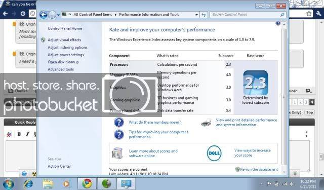
Task: Open Action Center link
Action: click(x=59, y=166)
